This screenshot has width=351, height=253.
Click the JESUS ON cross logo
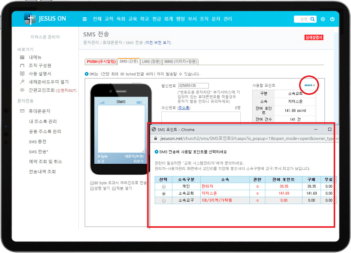30,19
